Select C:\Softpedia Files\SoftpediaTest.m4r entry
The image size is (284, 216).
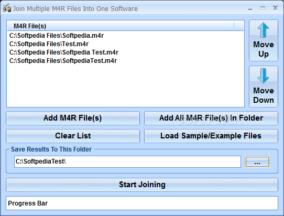(x=63, y=61)
